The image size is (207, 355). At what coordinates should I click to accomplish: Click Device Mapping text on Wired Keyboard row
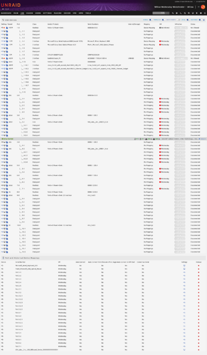click(x=149, y=41)
